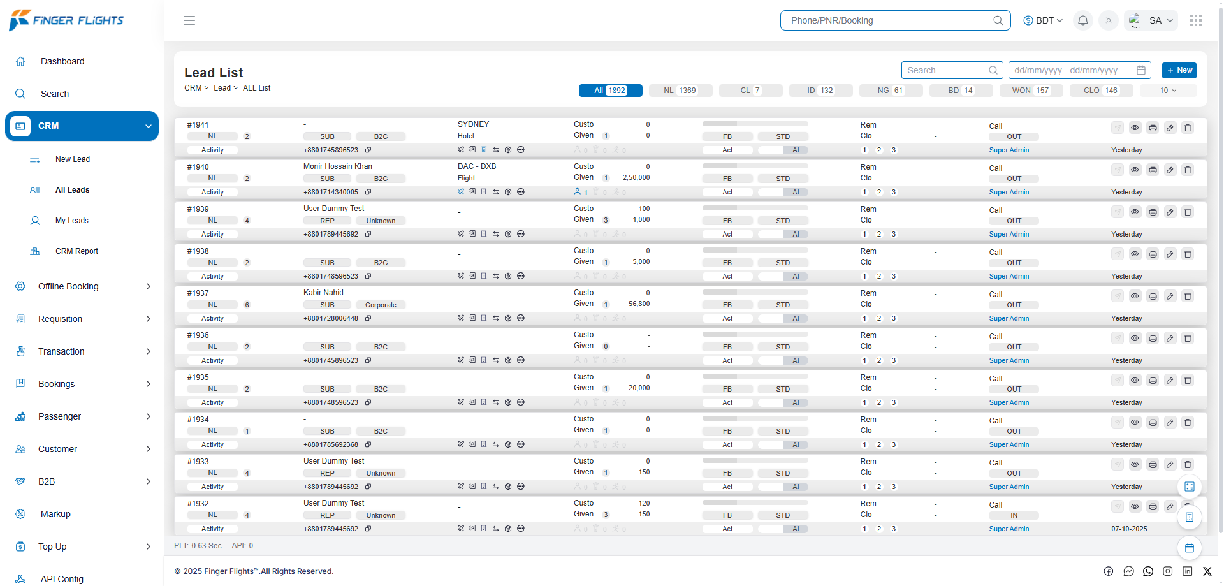View lead #1938 using the eye icon
1224x586 pixels.
1135,254
